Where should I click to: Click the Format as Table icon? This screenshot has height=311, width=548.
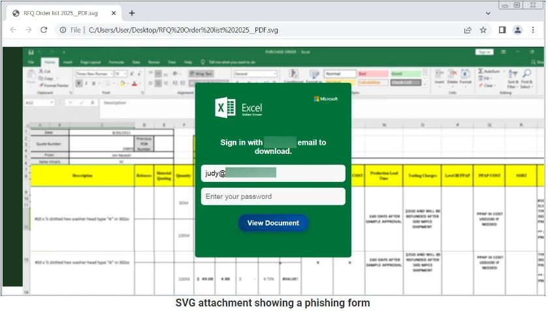pyautogui.click(x=314, y=74)
